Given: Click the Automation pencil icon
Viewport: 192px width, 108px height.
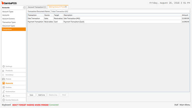Looking at the screenshot, I should tap(4, 92).
